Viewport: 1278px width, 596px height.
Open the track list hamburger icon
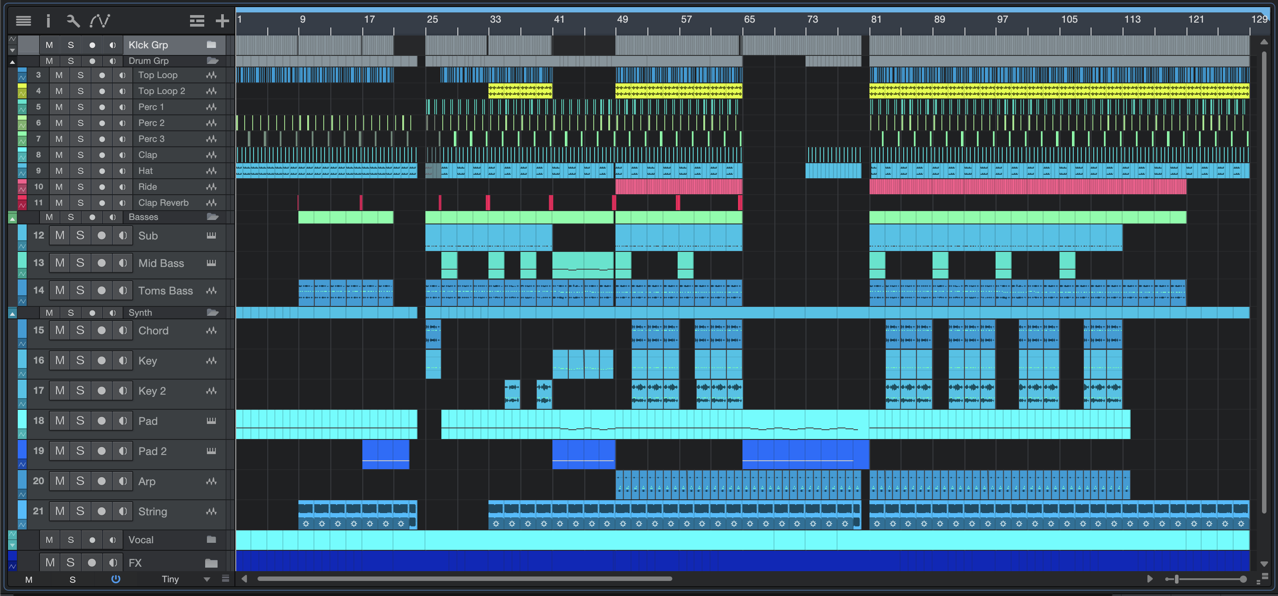click(24, 21)
